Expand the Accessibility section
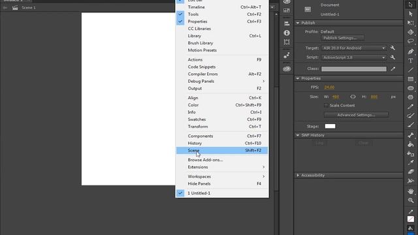The width and height of the screenshot is (418, 235). (x=298, y=176)
